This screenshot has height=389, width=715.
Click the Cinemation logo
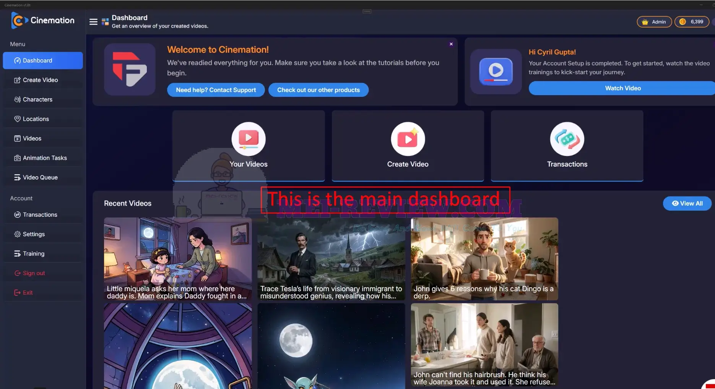(43, 20)
